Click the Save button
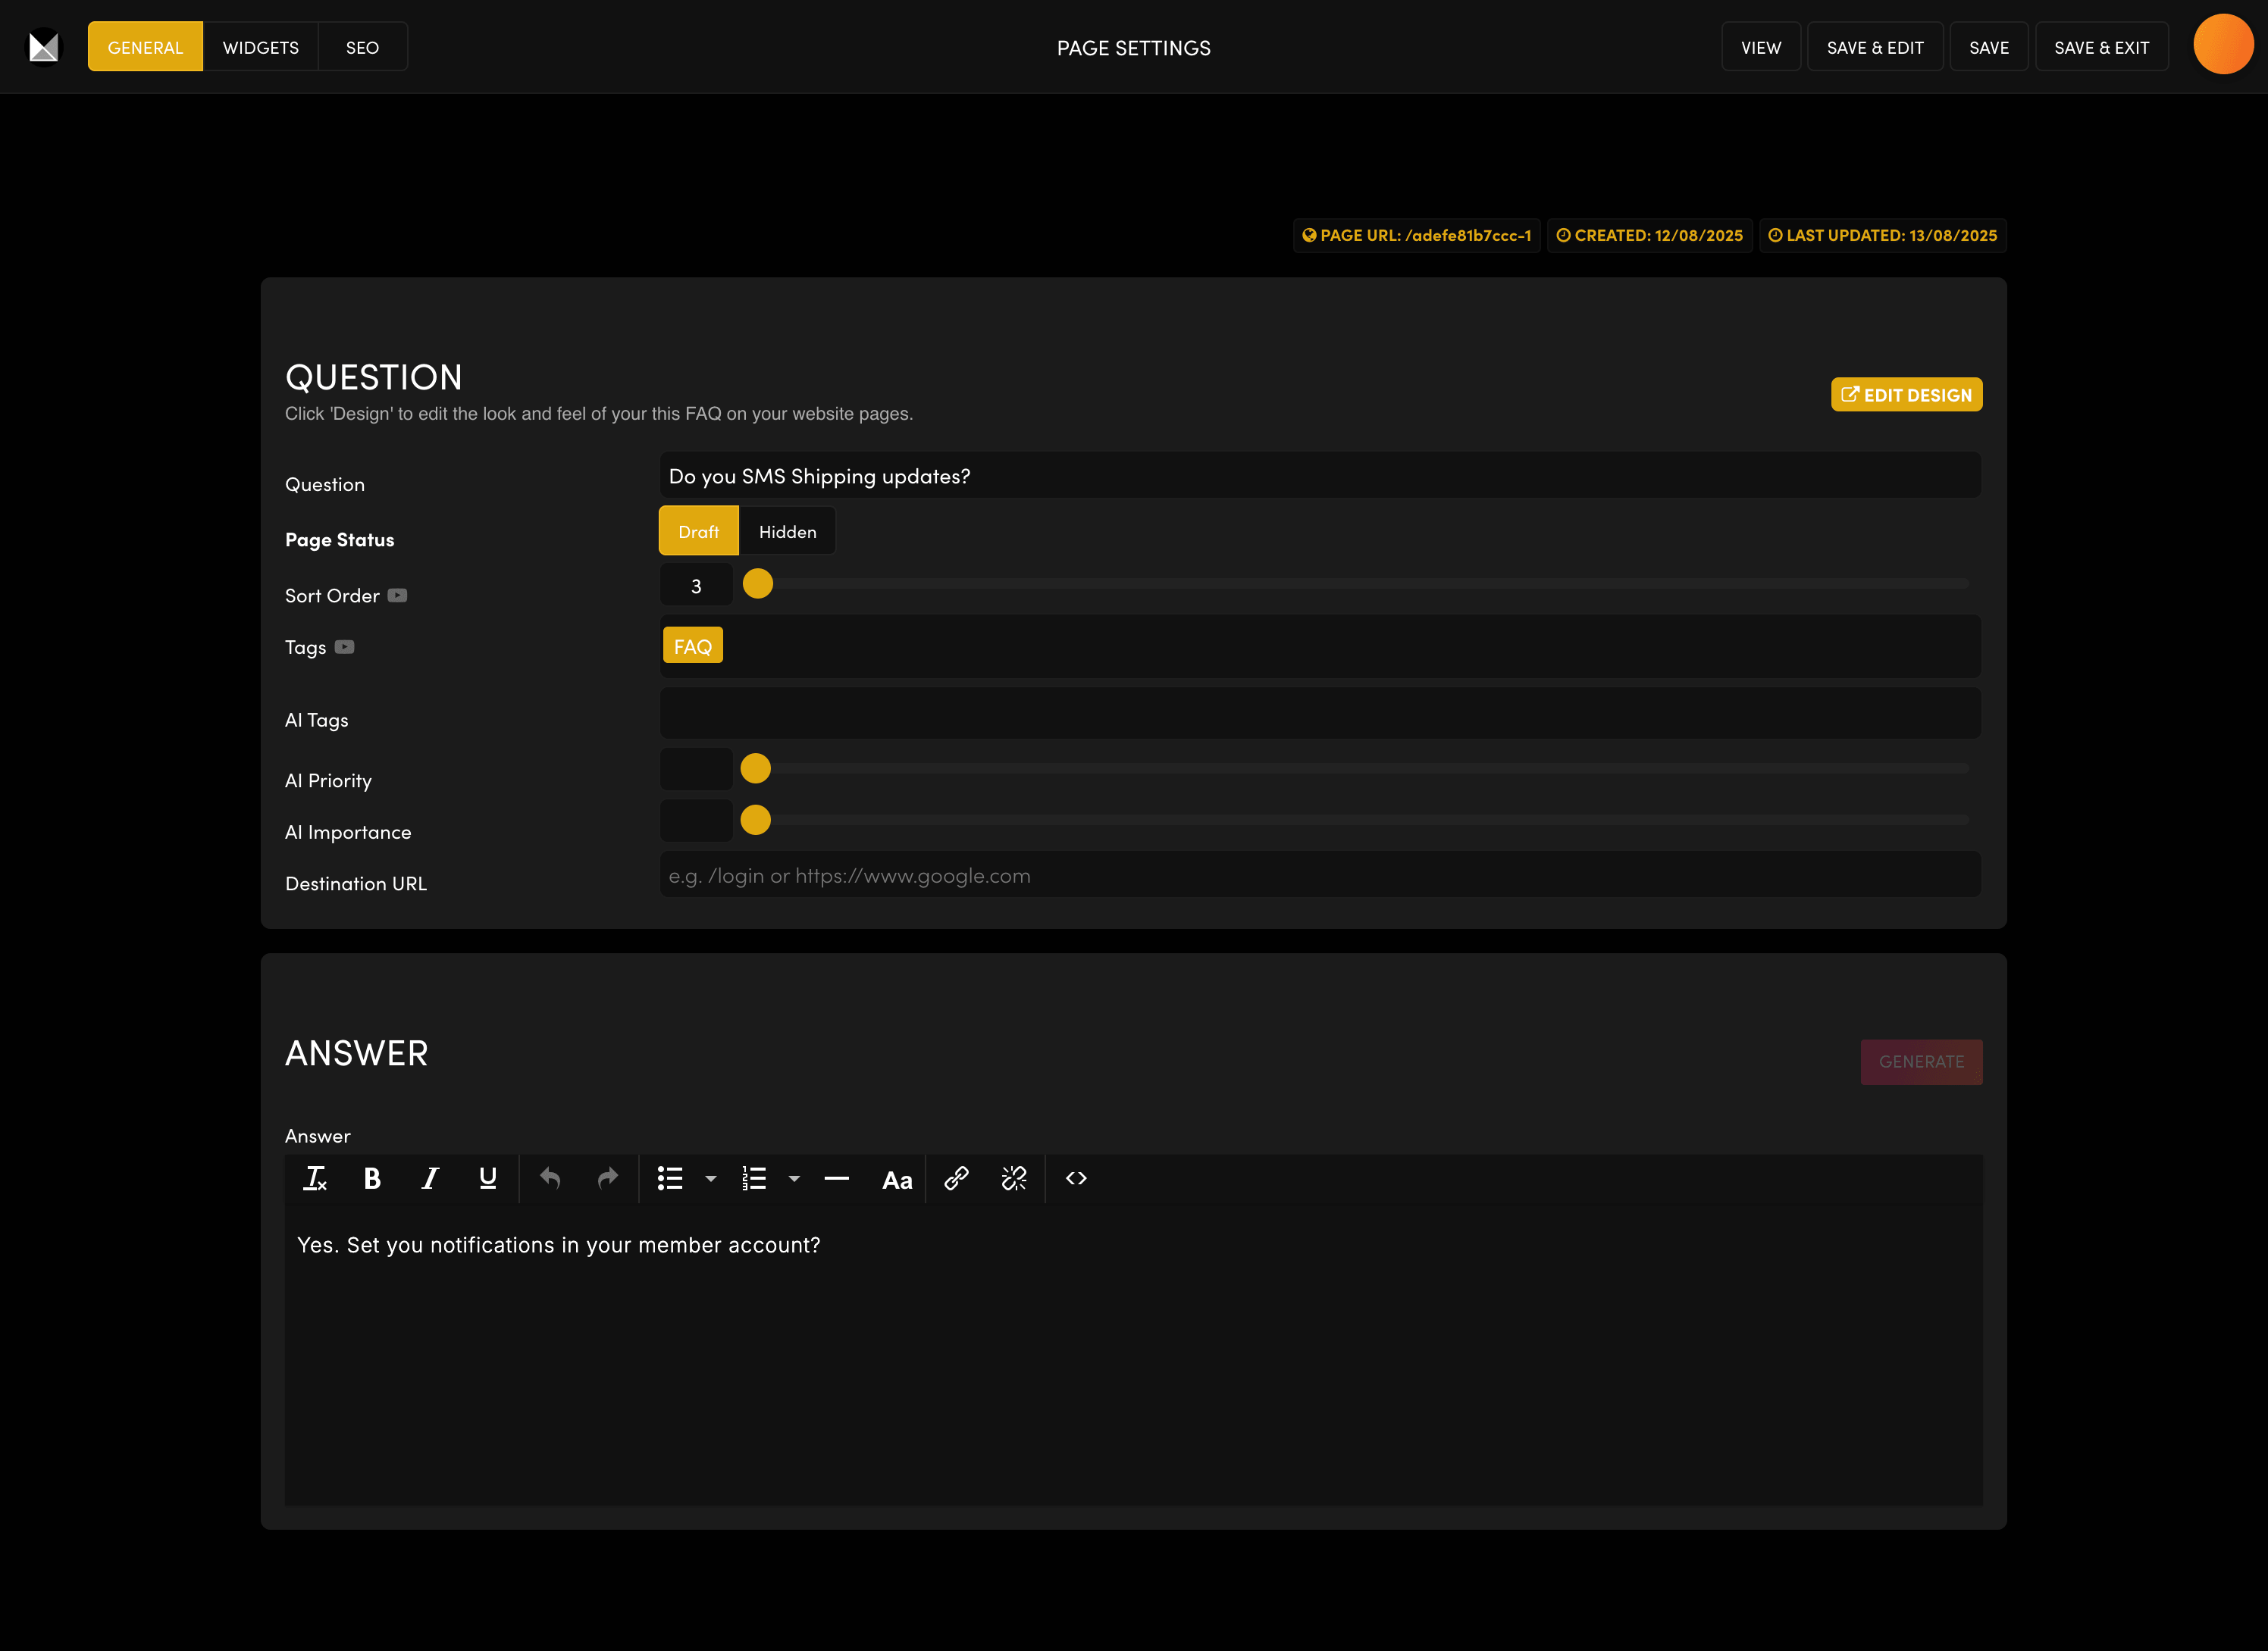 click(x=1989, y=47)
